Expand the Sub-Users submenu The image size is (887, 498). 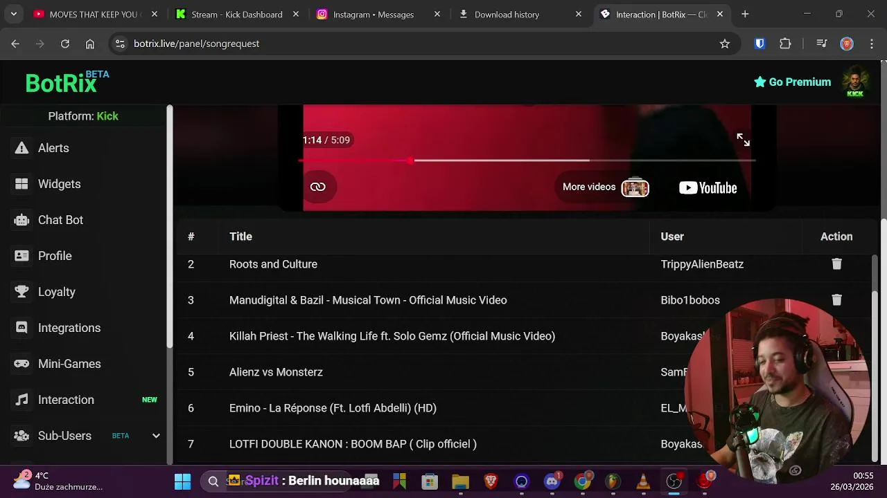click(x=156, y=436)
